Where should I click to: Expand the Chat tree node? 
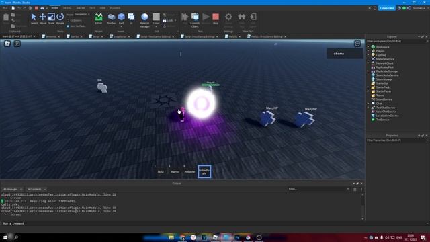(368, 104)
